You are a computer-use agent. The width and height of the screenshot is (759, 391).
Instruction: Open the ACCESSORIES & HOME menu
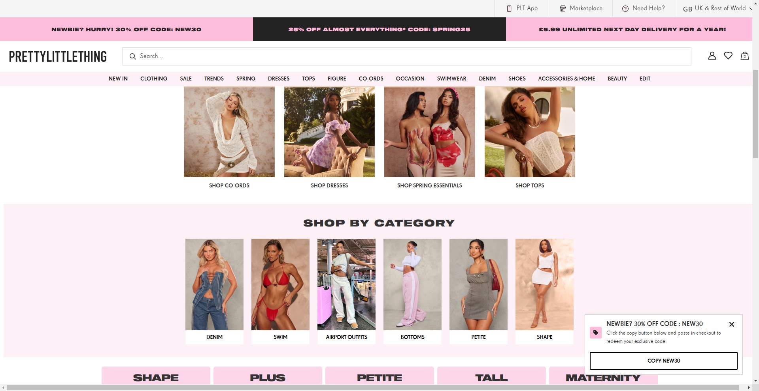[x=566, y=79]
